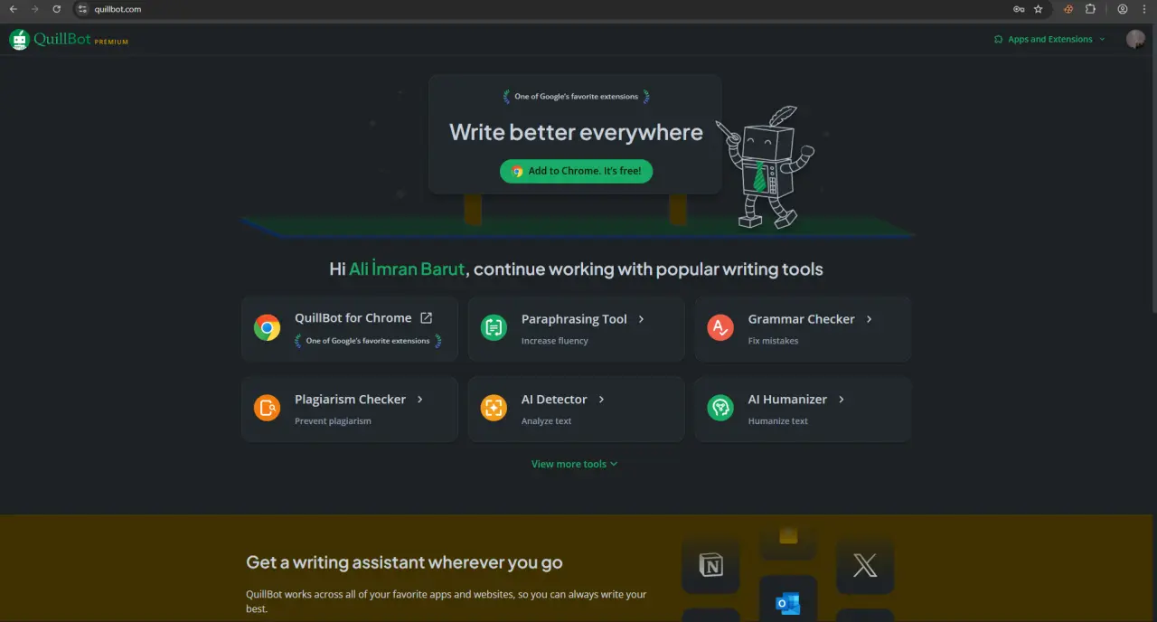Open the Plagiarism Checker link

pos(350,400)
